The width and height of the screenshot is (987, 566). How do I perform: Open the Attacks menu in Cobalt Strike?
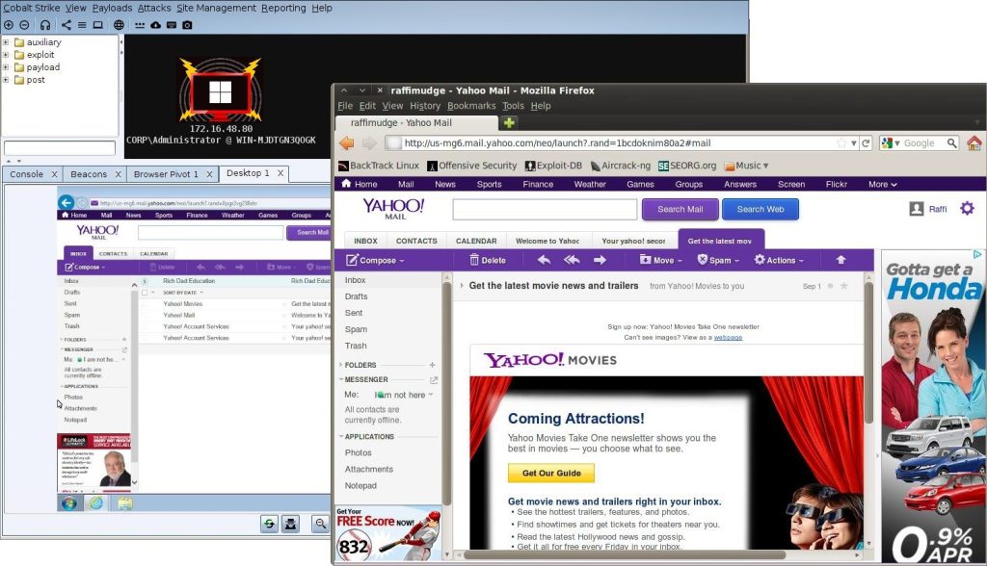click(x=154, y=8)
